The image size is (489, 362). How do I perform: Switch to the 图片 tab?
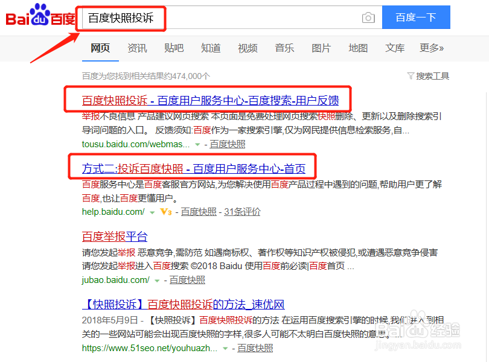(x=321, y=48)
